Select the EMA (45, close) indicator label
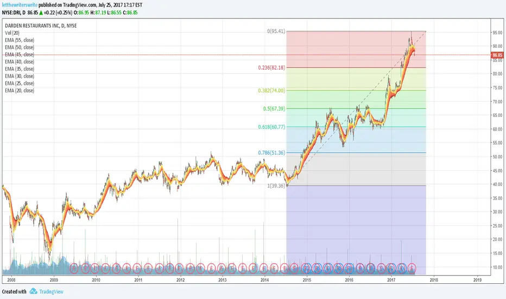 [x=20, y=54]
